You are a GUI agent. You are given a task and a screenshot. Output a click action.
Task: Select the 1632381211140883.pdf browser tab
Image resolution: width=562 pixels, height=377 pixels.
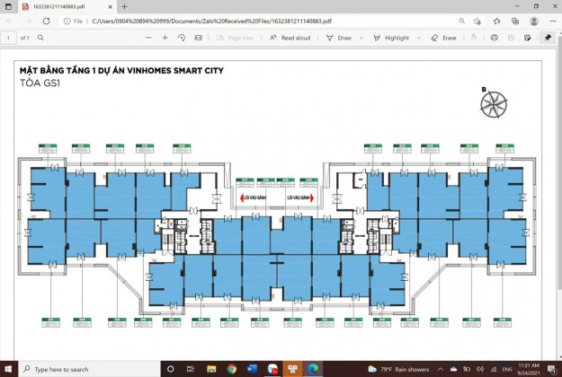67,7
